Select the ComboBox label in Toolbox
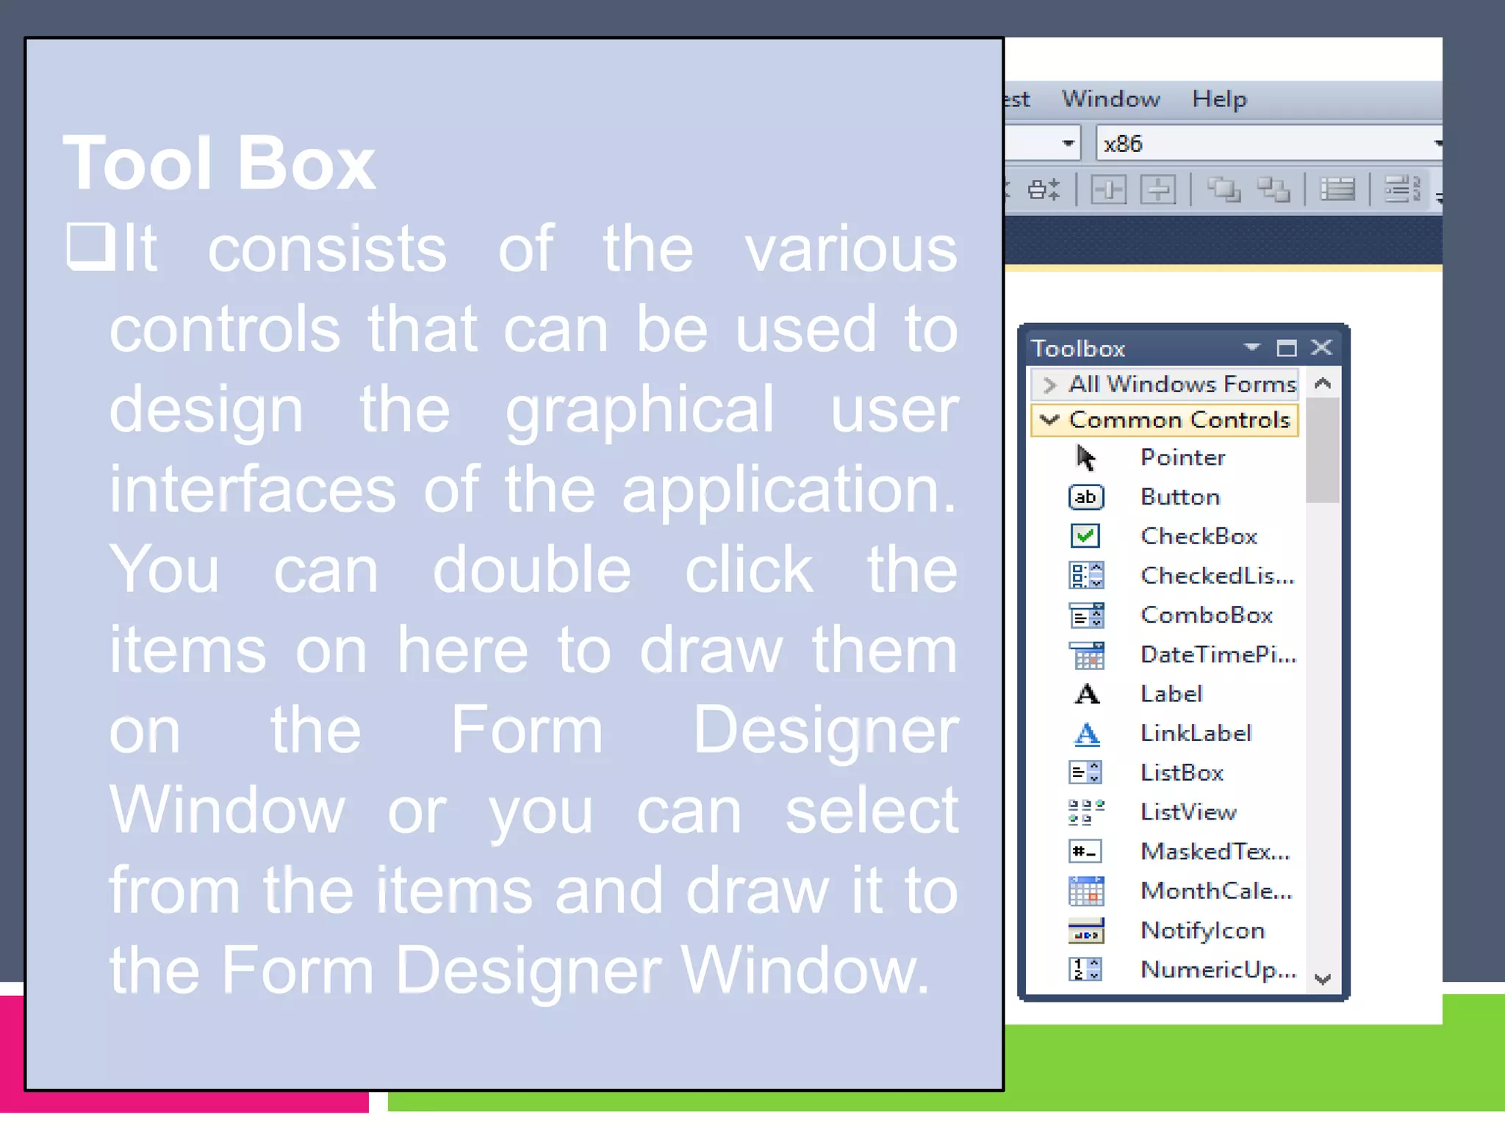1505x1128 pixels. coord(1207,615)
